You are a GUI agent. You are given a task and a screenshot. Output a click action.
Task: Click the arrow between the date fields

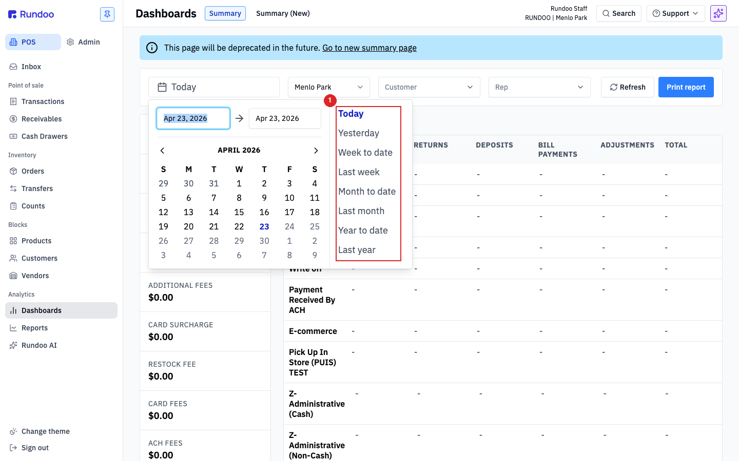point(239,118)
